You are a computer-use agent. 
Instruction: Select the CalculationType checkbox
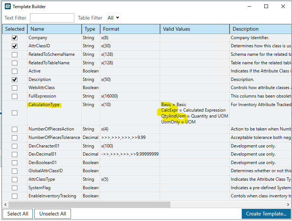14,113
